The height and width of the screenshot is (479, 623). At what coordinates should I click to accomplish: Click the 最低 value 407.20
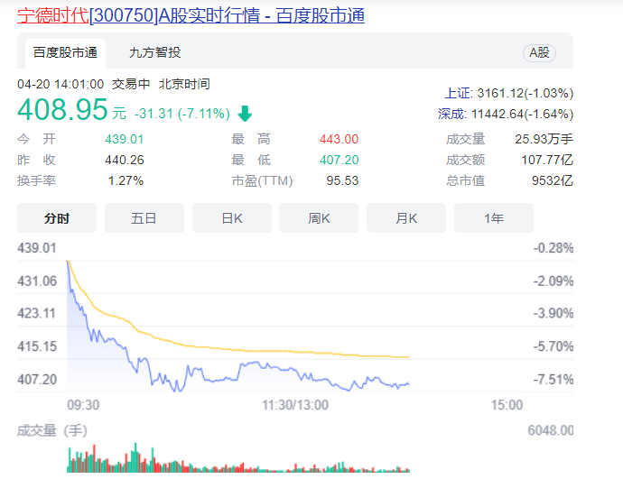pyautogui.click(x=339, y=160)
